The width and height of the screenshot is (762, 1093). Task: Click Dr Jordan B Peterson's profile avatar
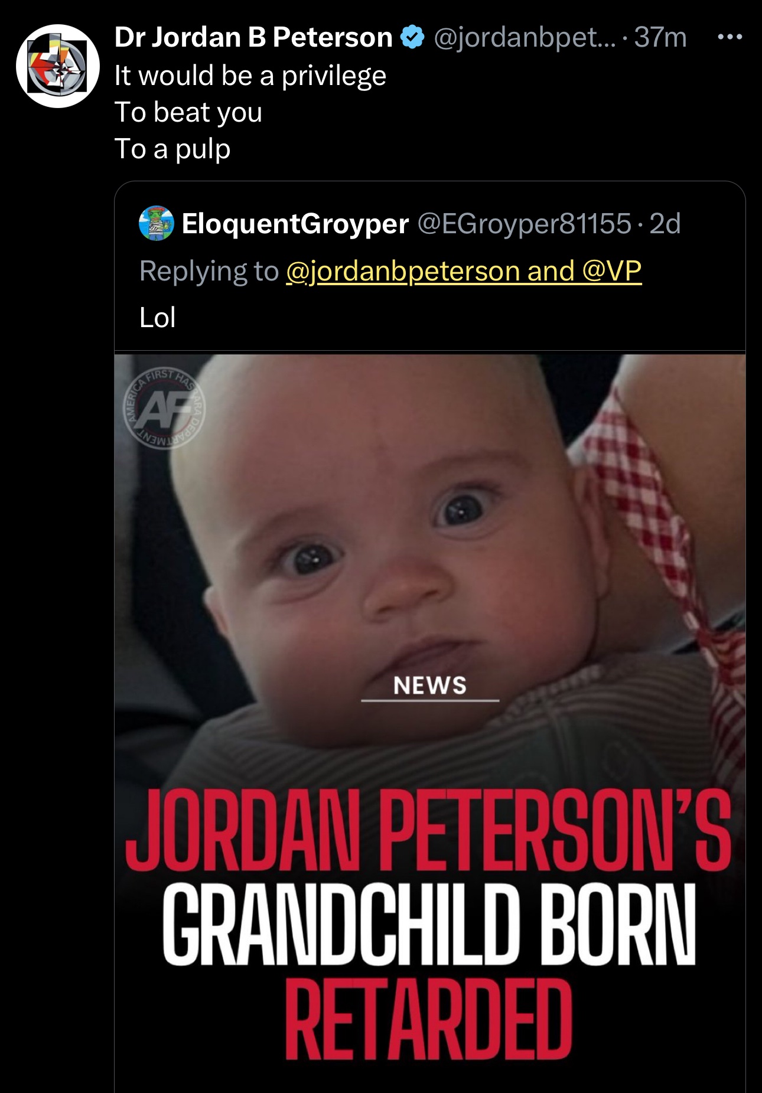[x=58, y=66]
